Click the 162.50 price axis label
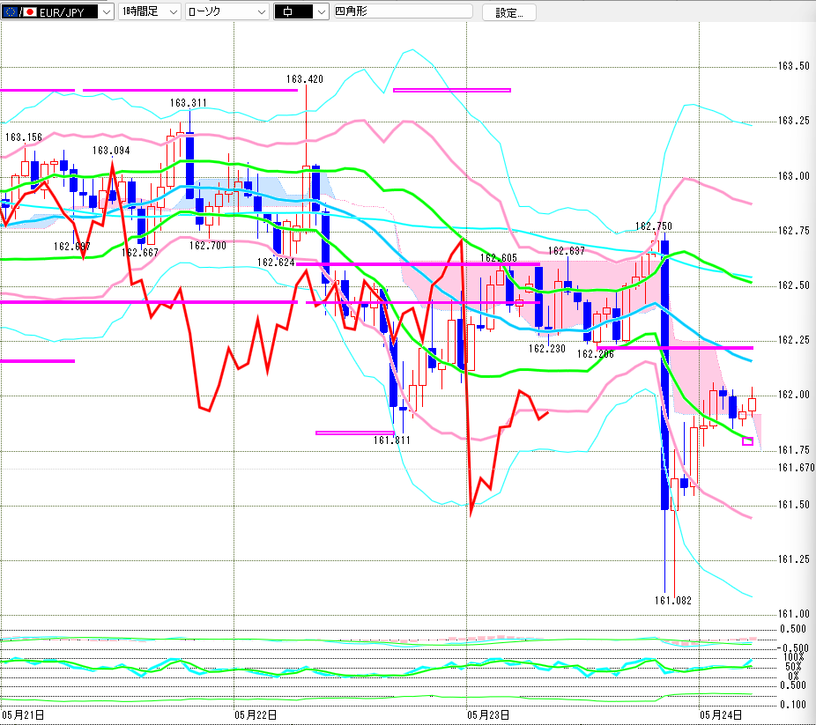 (794, 285)
